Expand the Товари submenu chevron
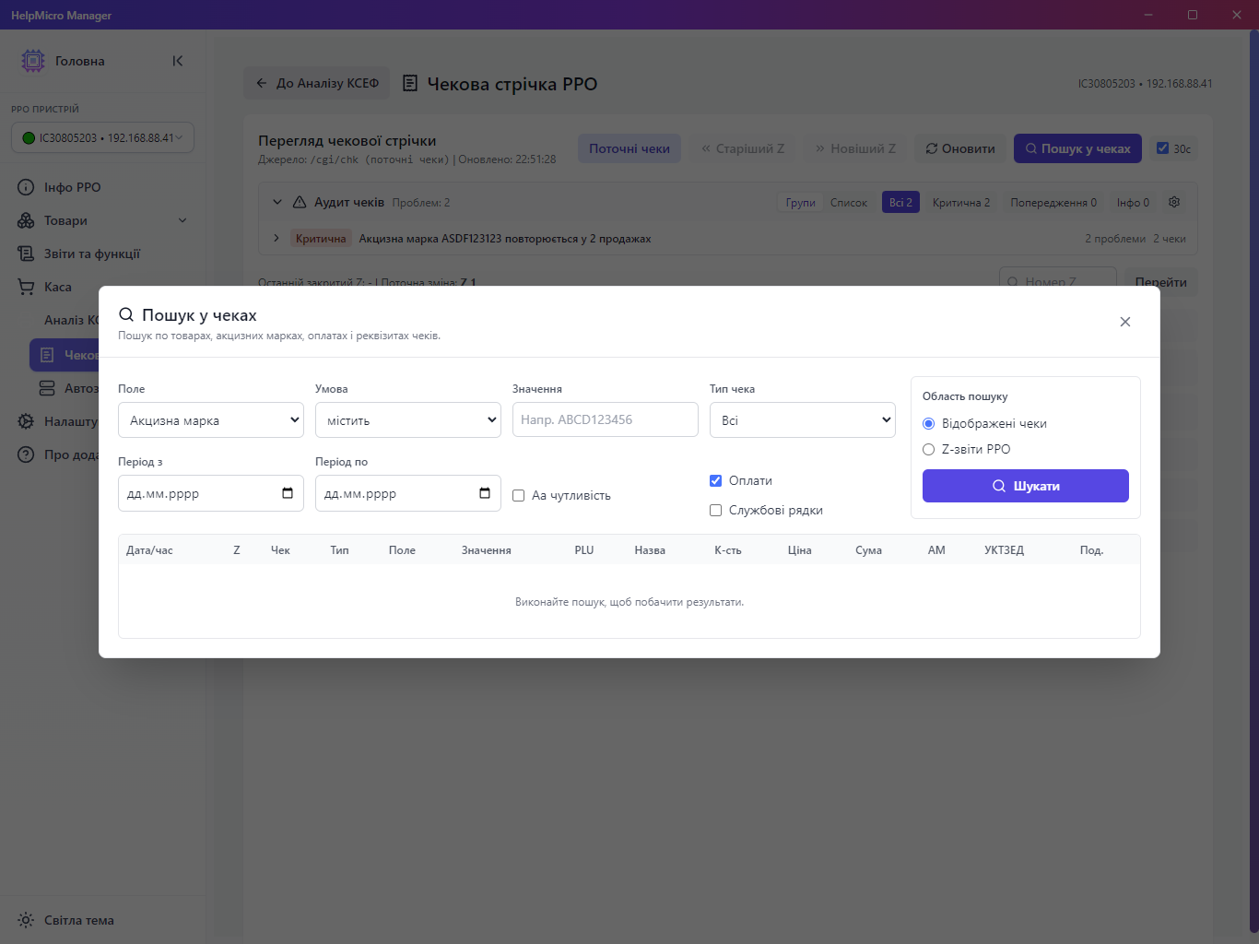The width and height of the screenshot is (1259, 944). 182,220
